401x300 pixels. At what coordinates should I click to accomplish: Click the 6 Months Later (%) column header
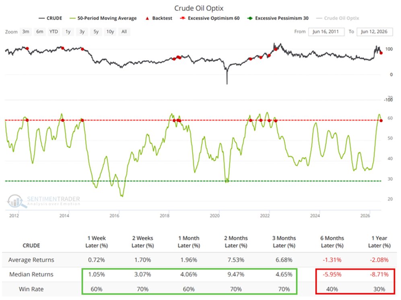(x=332, y=242)
